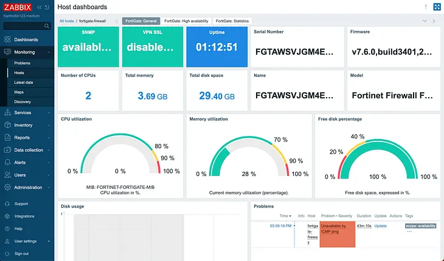This screenshot has width=444, height=261.
Task: Open Discovery under Monitoring
Action: pyautogui.click(x=23, y=102)
